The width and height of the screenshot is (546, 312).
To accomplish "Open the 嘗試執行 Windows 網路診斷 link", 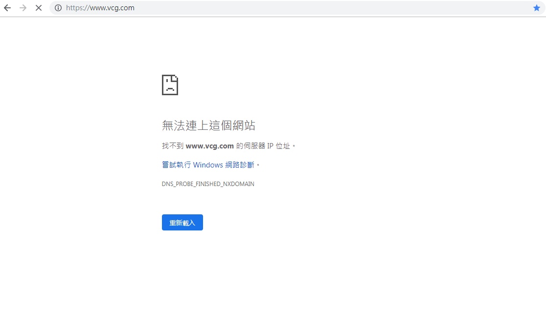I will 208,165.
